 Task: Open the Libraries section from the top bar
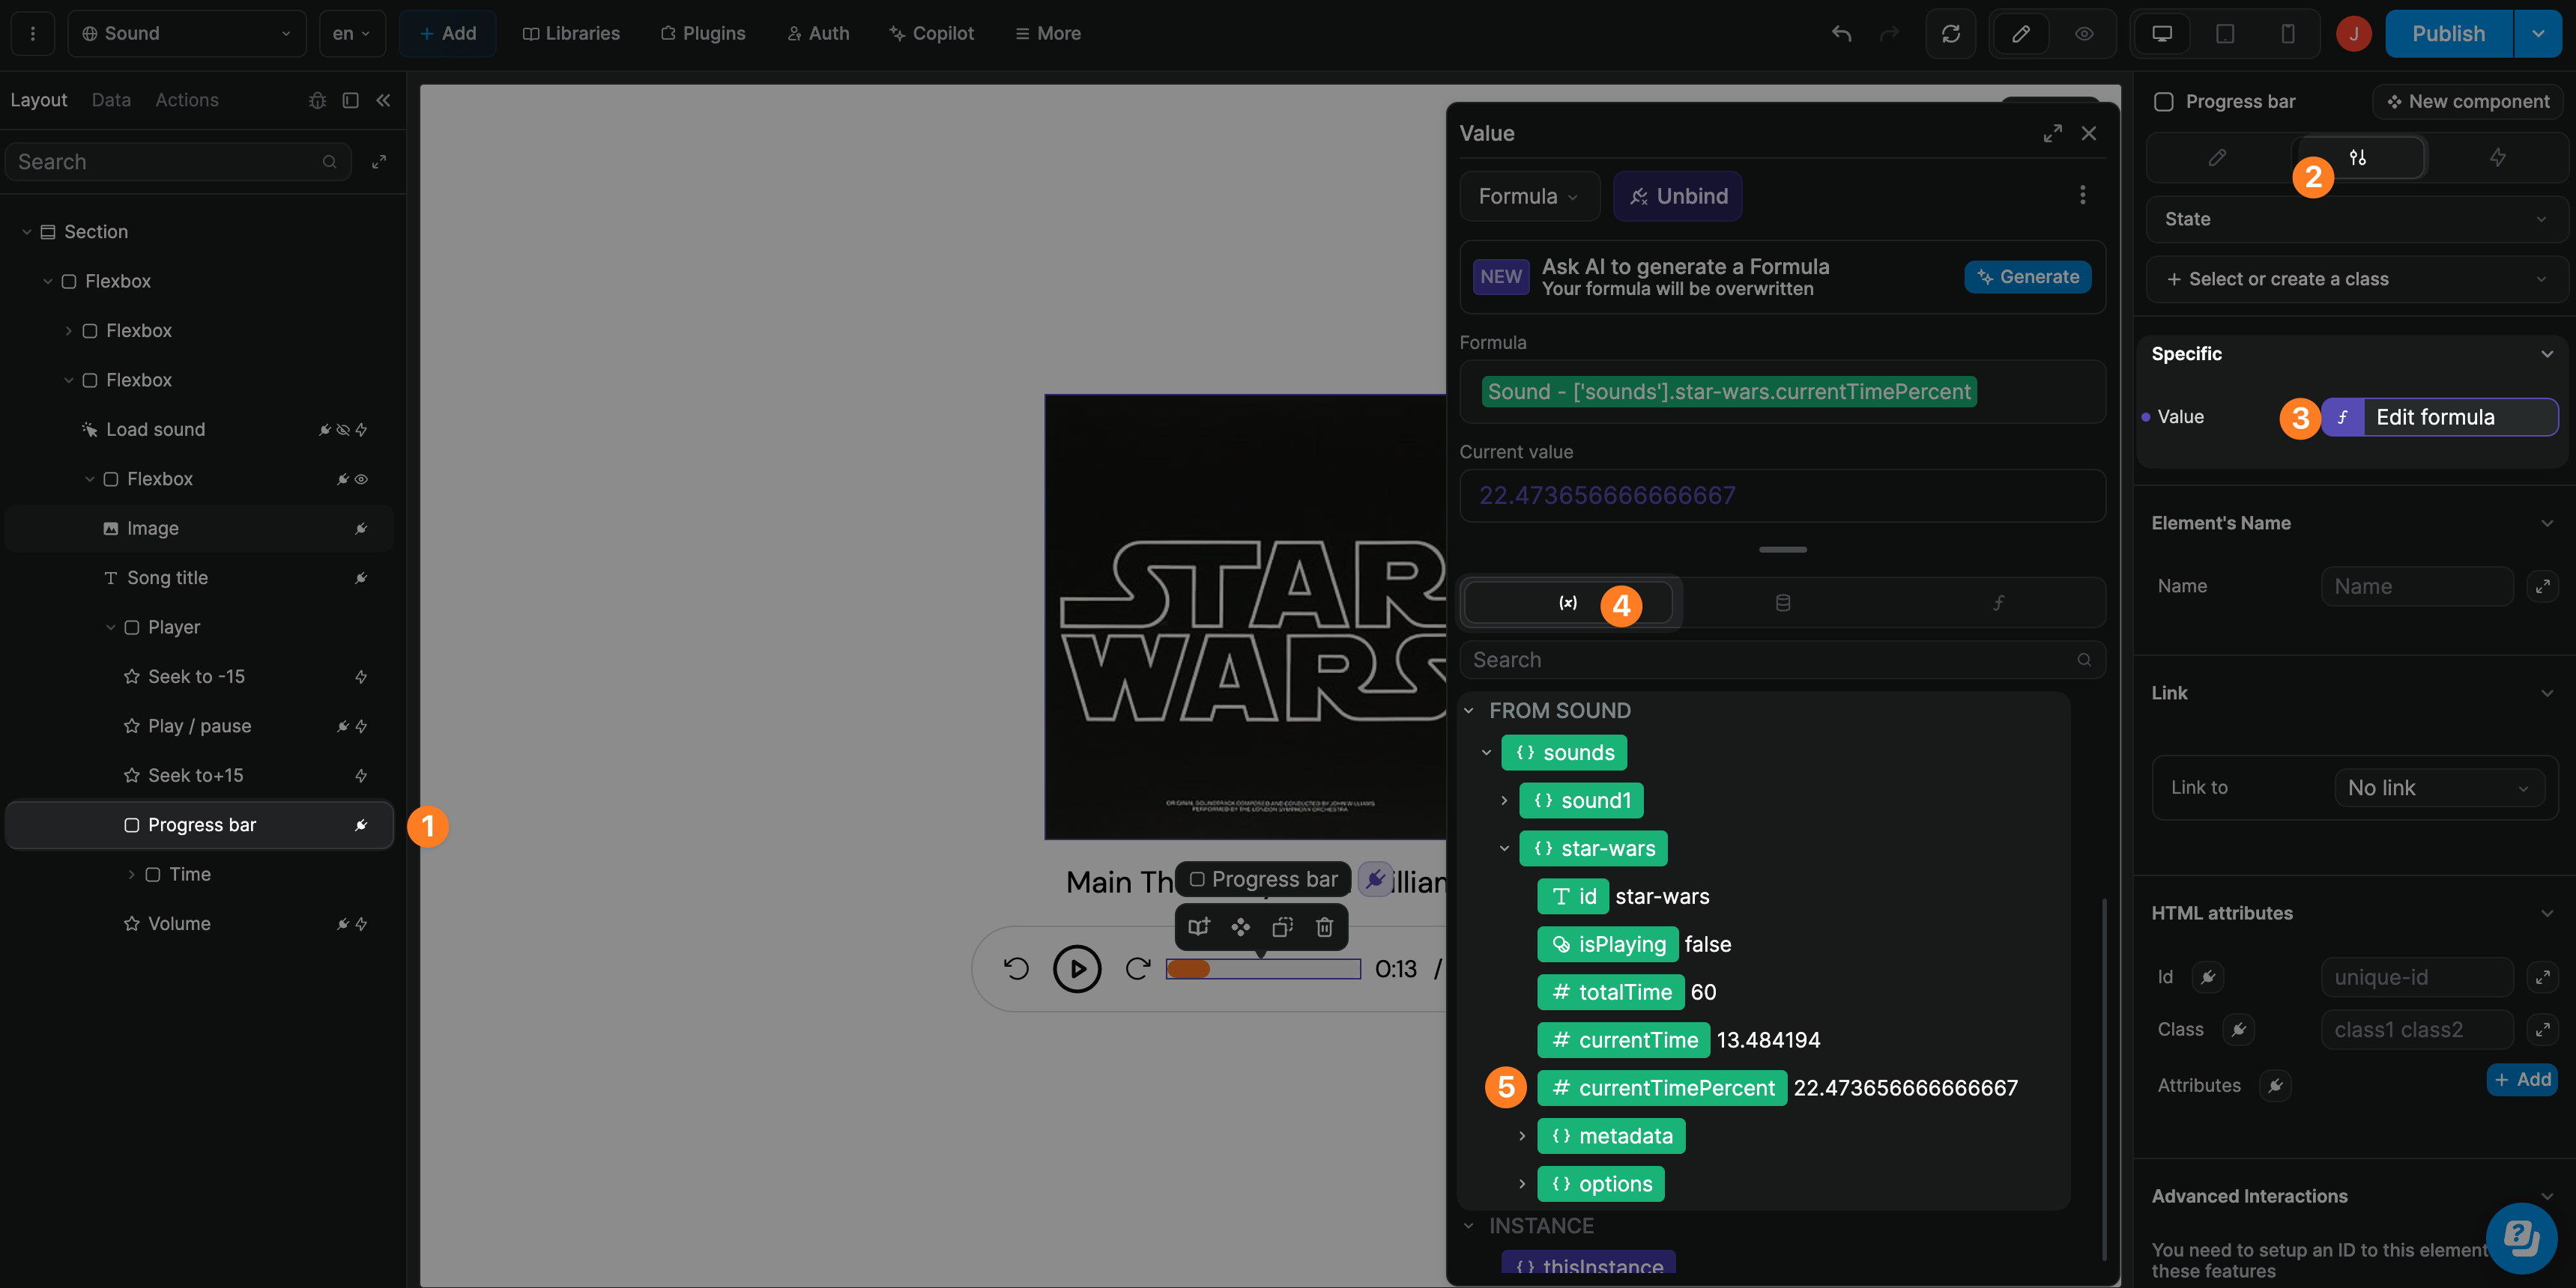tap(571, 33)
